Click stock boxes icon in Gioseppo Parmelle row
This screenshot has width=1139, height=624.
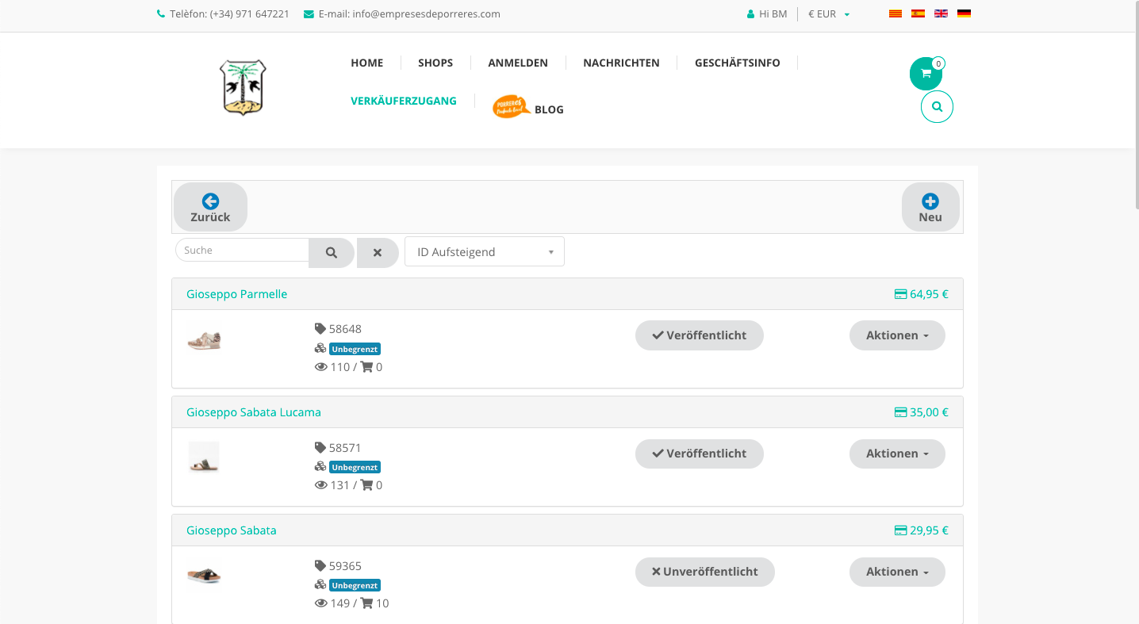pyautogui.click(x=320, y=348)
